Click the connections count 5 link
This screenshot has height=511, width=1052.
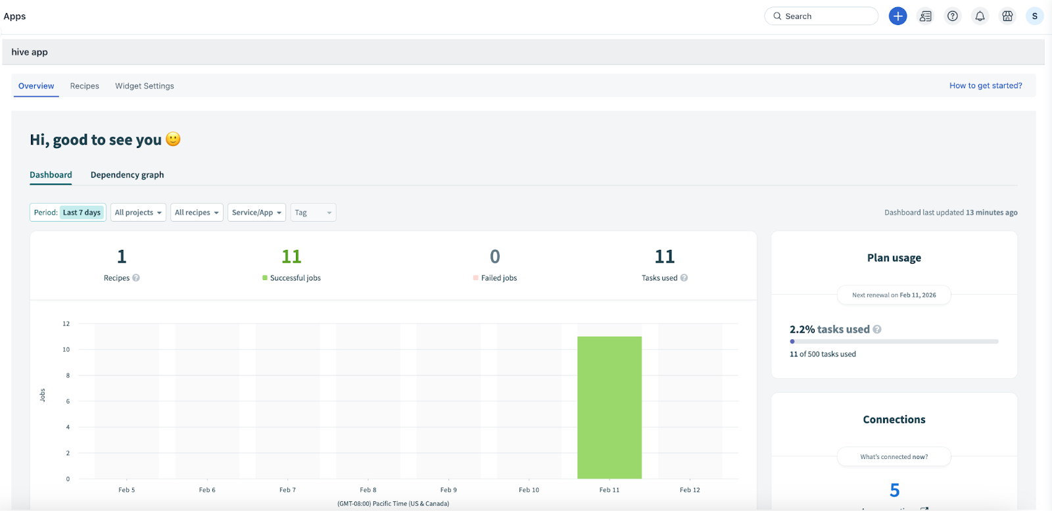894,491
